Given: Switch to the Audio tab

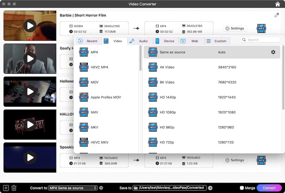Looking at the screenshot, I should pyautogui.click(x=140, y=41).
